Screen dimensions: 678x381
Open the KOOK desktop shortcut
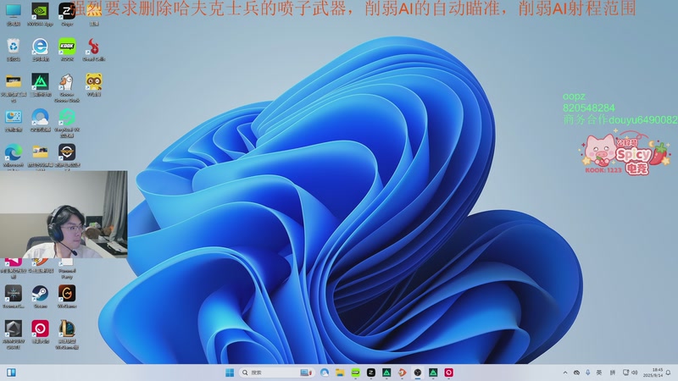[67, 49]
